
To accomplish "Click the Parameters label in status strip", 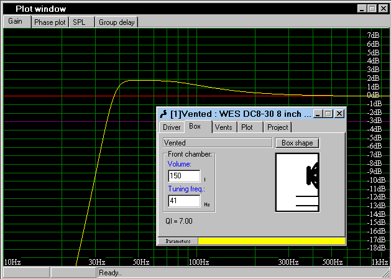I will pos(178,241).
